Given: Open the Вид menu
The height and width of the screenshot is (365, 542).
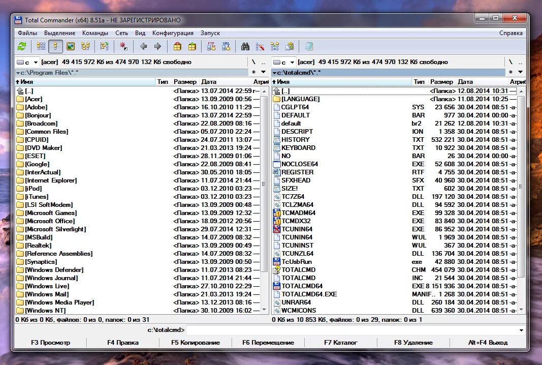Looking at the screenshot, I should click(140, 33).
